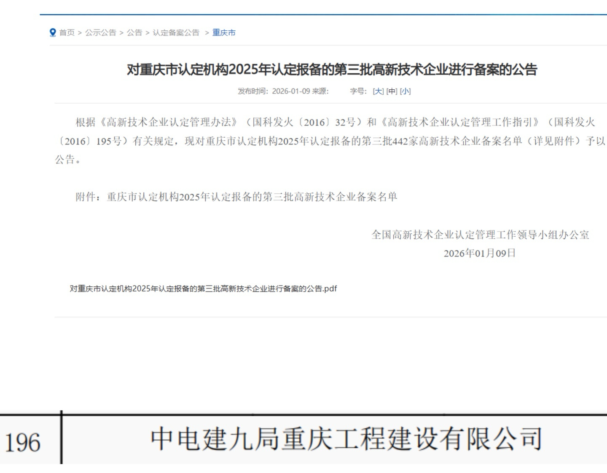Click the location pin icon in breadcrumb
The image size is (607, 473).
pyautogui.click(x=53, y=32)
